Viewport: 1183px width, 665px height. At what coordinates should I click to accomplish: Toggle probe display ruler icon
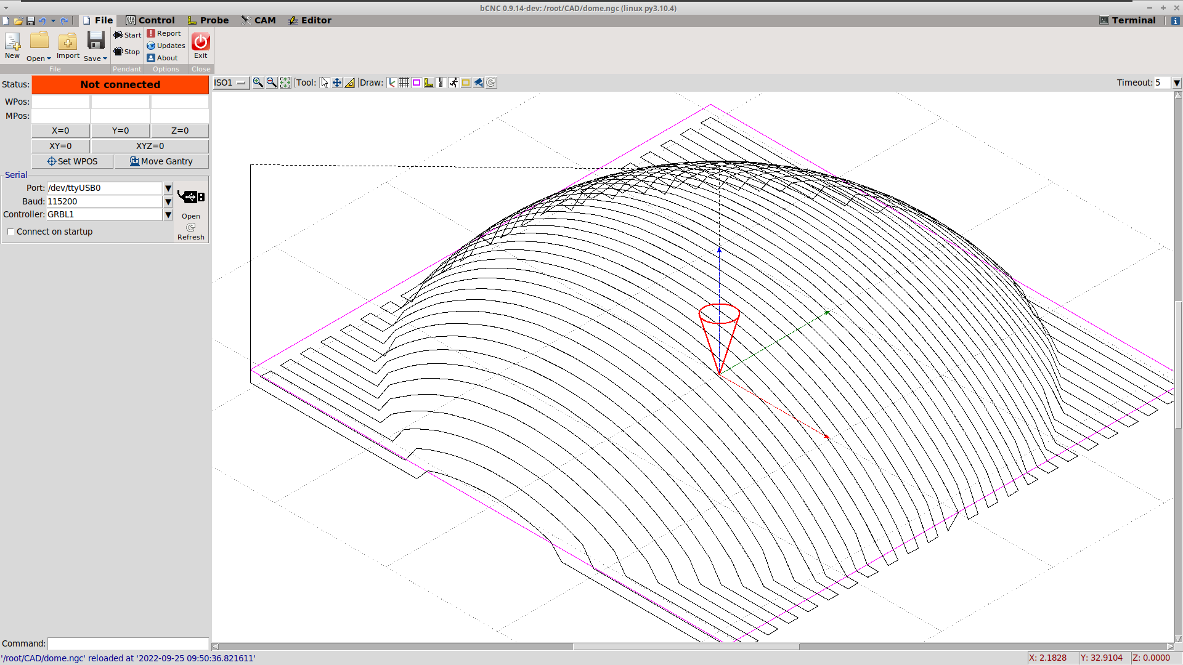(x=429, y=83)
